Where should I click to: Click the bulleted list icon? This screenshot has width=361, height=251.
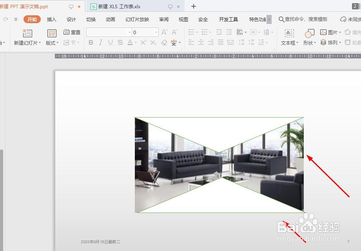[191, 32]
